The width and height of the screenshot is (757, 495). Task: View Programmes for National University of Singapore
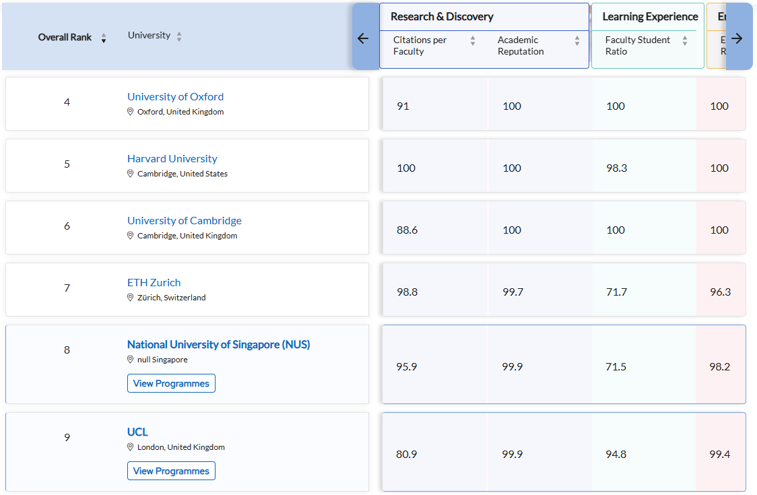click(171, 383)
